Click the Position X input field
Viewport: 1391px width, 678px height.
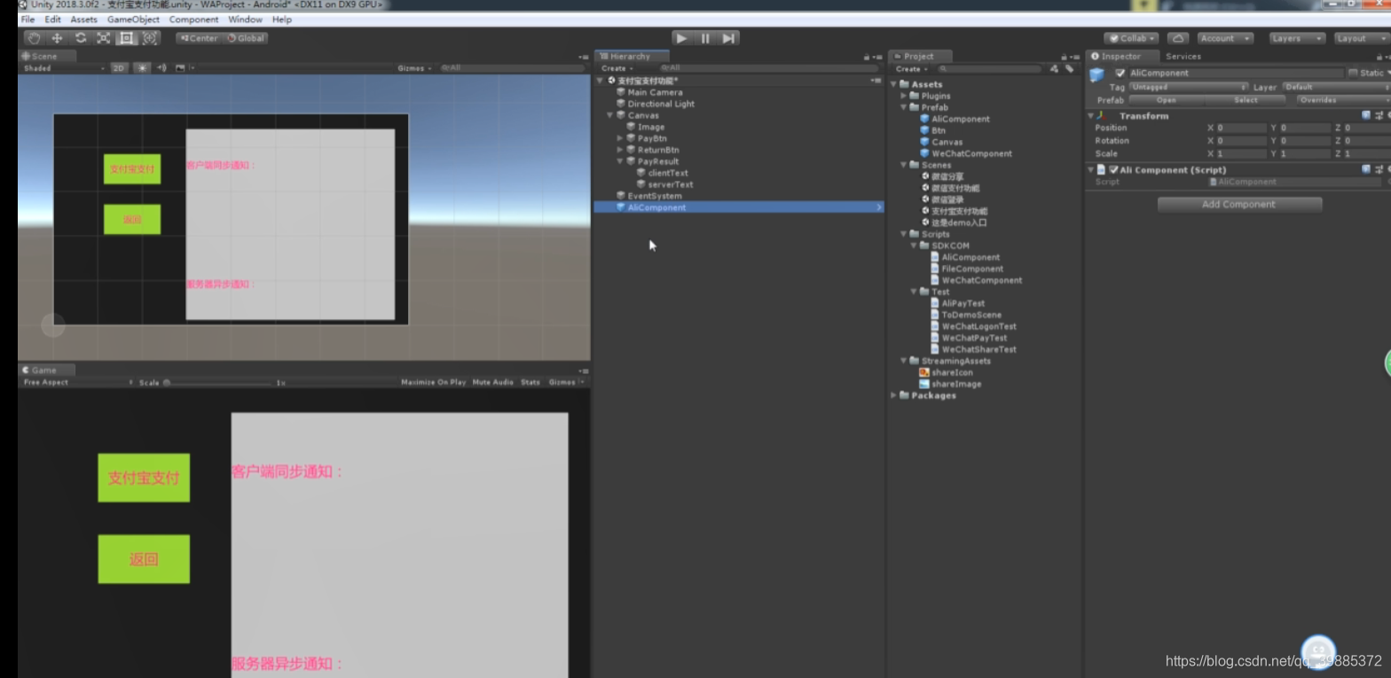tap(1241, 128)
